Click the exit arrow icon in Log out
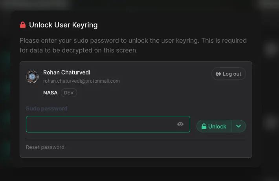 click(x=218, y=74)
